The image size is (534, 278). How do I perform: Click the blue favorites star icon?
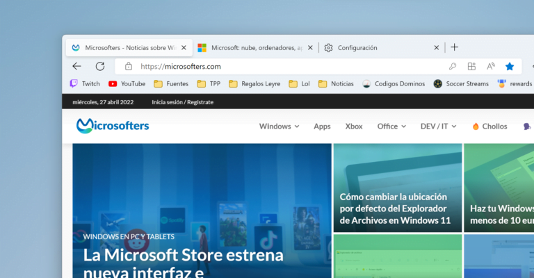tap(510, 66)
